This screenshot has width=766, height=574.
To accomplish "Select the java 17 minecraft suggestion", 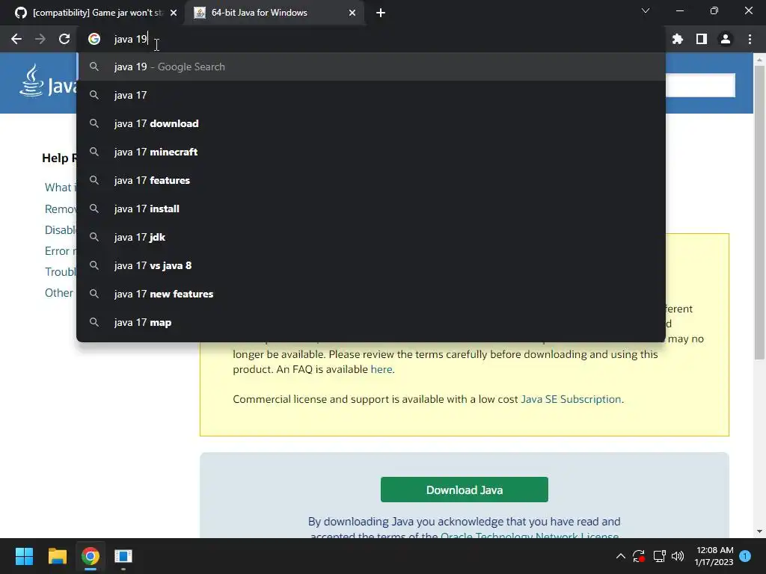I will 371,152.
